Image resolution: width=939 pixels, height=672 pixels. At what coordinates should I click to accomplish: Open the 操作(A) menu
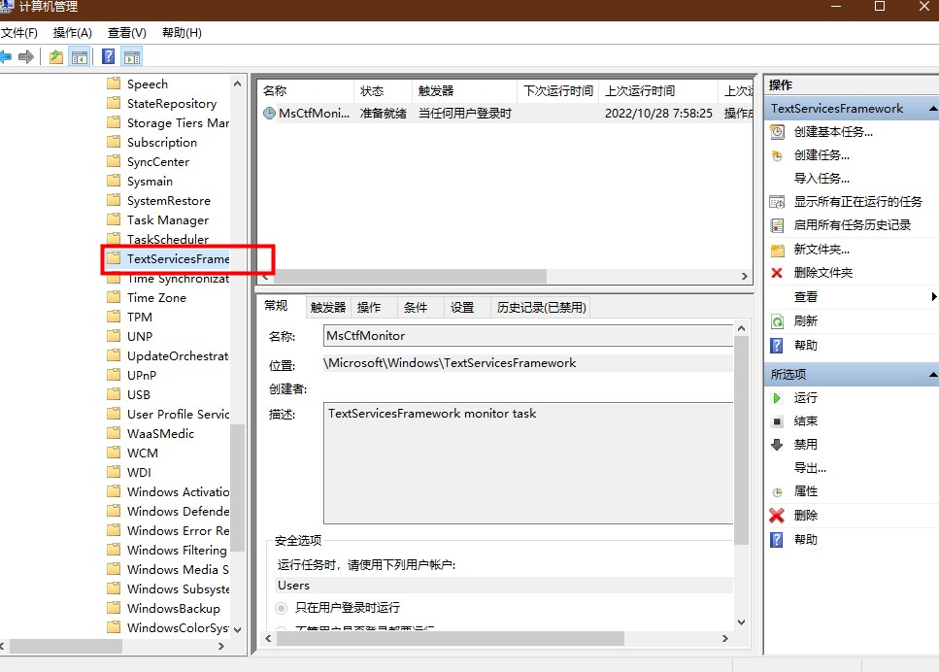[x=73, y=33]
